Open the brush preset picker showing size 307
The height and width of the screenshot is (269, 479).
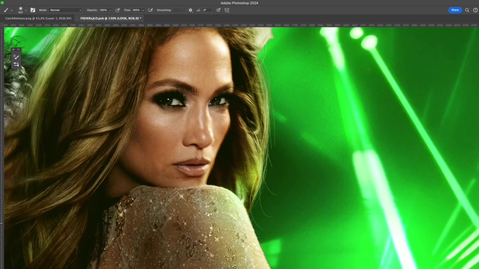click(x=21, y=10)
